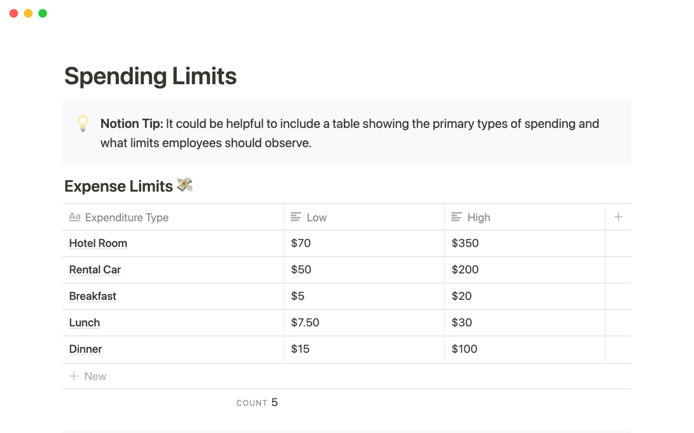The image size is (694, 433).
Task: Click the plus icon beside New
Action: [74, 376]
